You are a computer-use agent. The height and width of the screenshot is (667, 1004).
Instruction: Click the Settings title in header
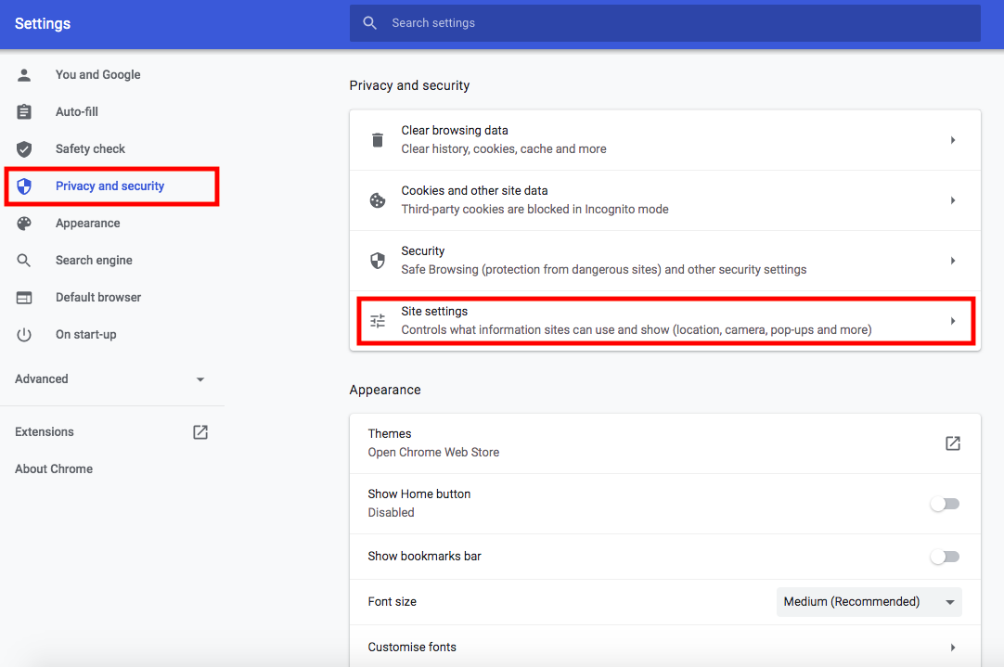coord(43,24)
